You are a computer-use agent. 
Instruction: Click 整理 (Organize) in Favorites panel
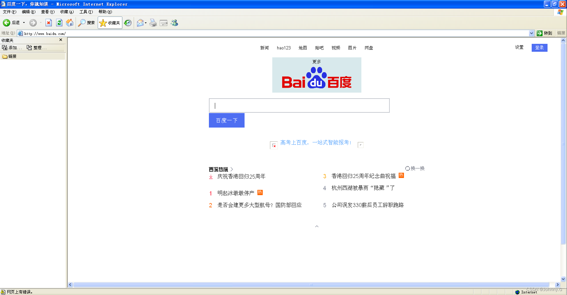pos(37,48)
